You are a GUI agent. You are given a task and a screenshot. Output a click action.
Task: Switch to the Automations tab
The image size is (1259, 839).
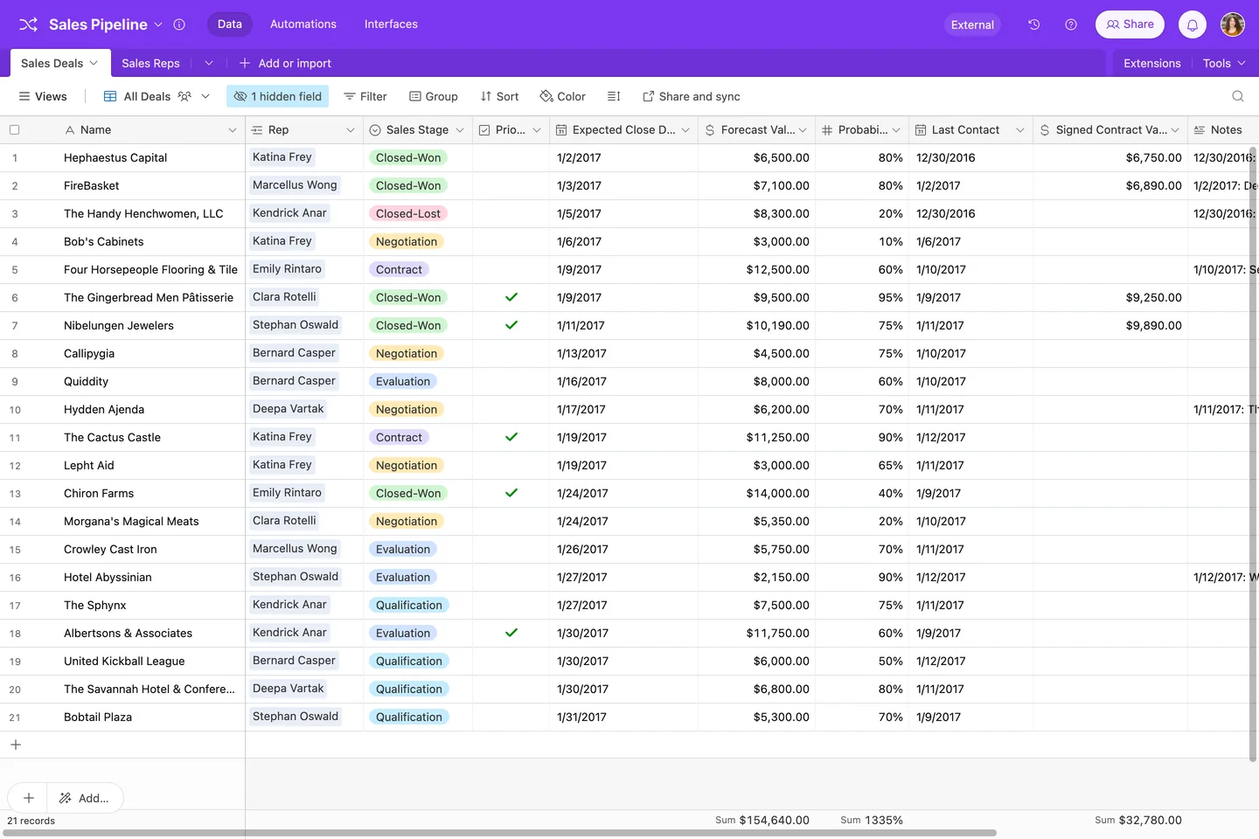pyautogui.click(x=303, y=24)
